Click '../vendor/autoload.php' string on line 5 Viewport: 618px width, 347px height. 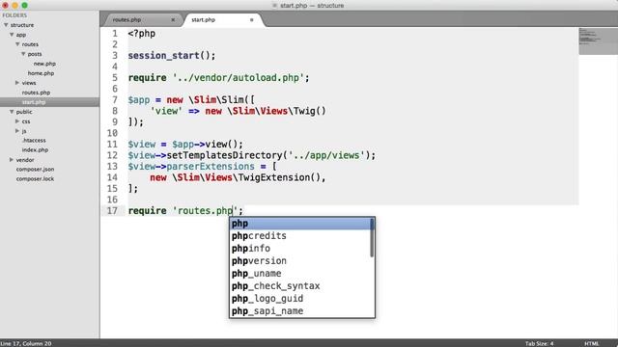(239, 78)
